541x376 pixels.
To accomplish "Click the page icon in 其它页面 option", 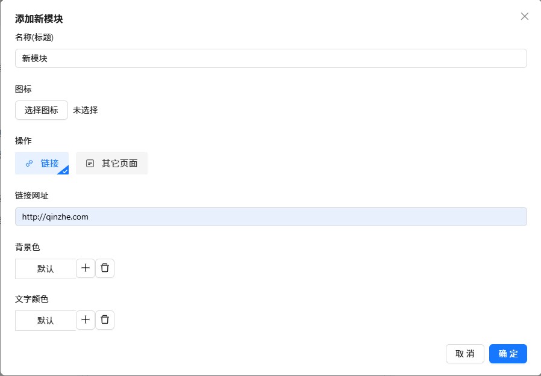I will (x=90, y=163).
